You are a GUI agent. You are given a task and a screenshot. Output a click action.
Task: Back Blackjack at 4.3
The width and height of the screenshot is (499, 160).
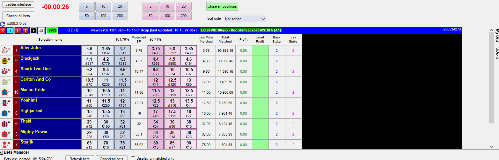coord(122,61)
